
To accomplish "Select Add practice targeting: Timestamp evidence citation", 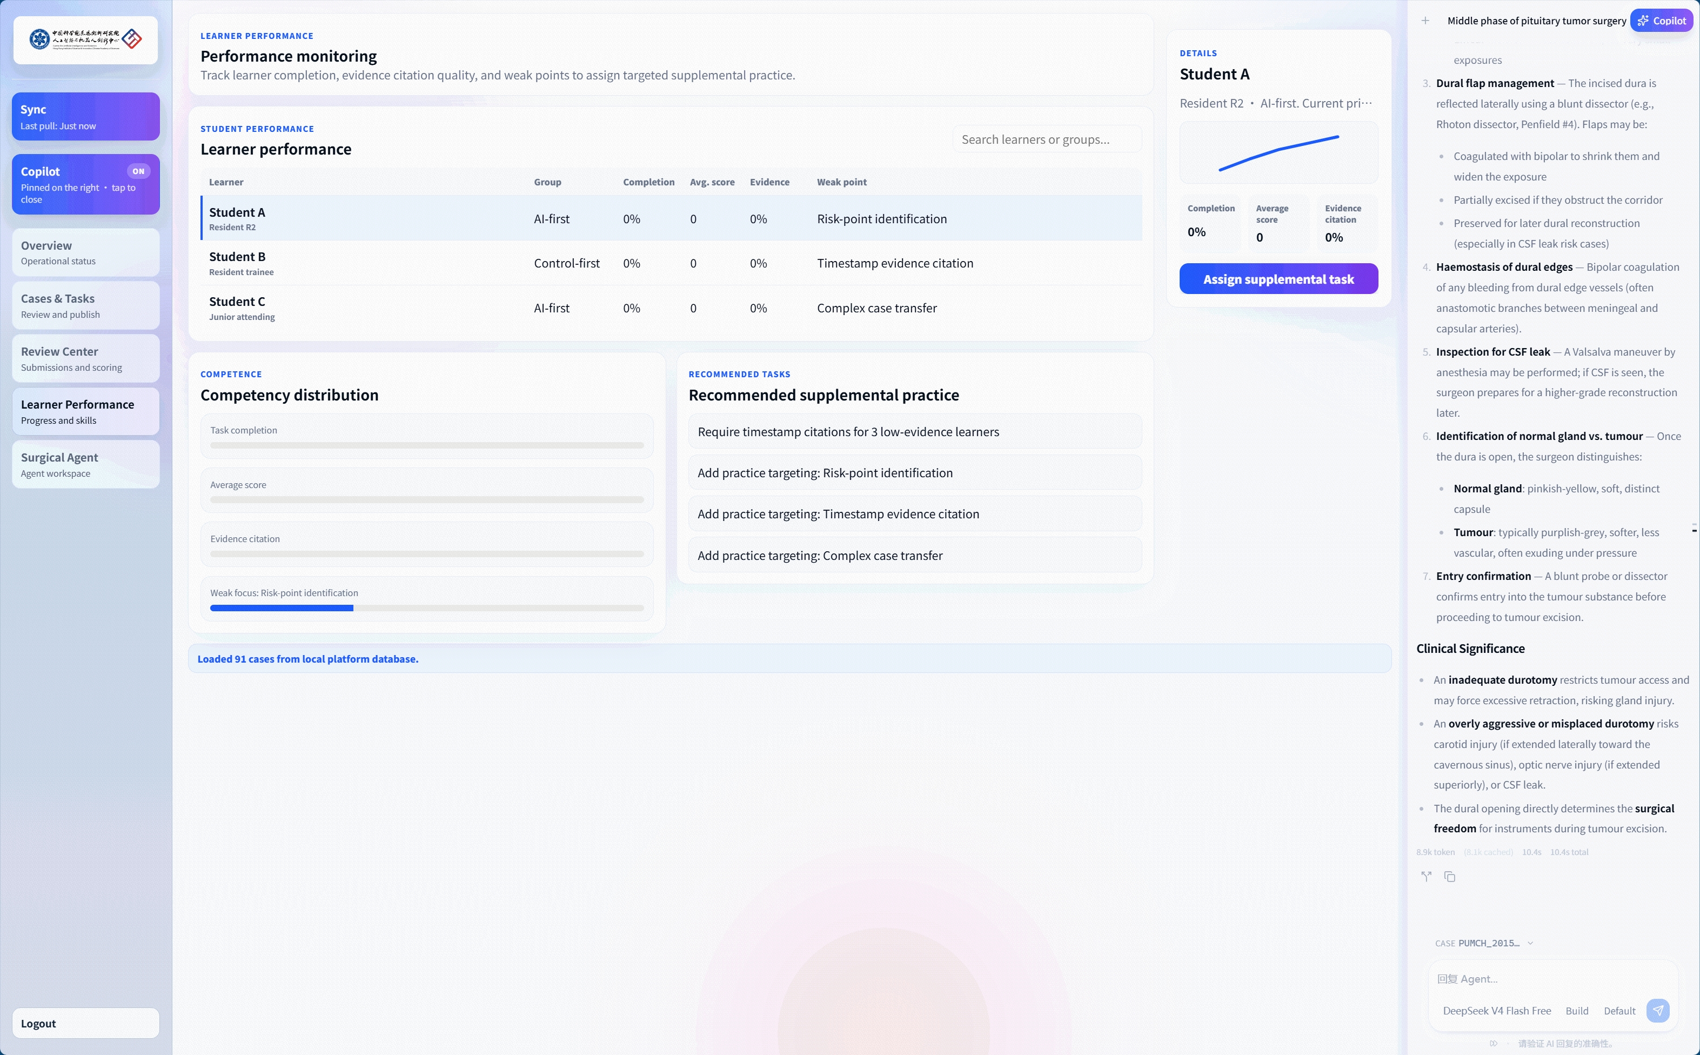I will (x=914, y=513).
